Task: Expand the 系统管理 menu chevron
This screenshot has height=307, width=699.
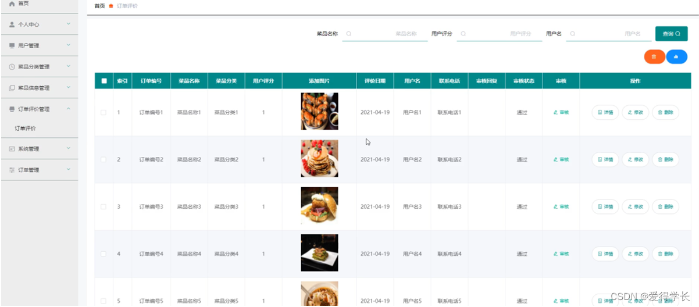Action: tap(69, 148)
